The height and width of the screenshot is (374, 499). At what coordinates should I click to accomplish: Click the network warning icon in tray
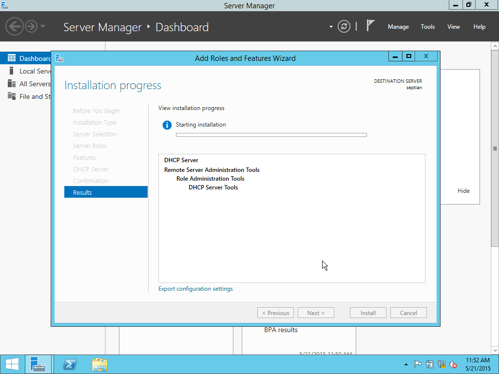pyautogui.click(x=441, y=364)
